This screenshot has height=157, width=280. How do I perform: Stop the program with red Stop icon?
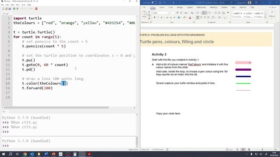[x=36, y=9]
